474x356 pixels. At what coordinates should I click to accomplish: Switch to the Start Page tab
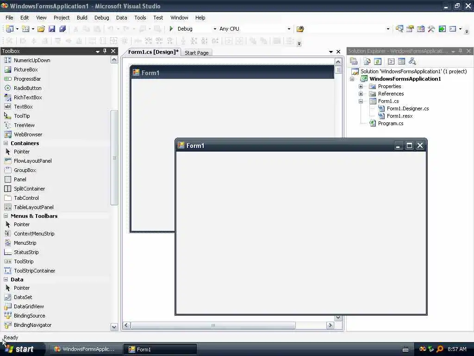196,53
